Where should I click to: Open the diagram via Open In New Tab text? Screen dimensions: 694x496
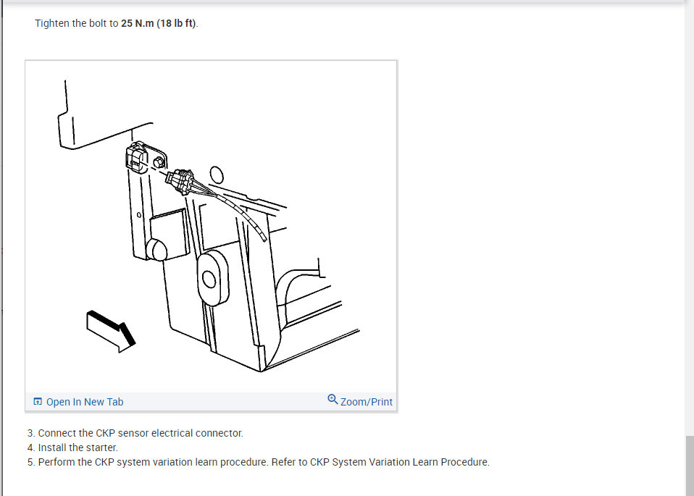click(85, 402)
